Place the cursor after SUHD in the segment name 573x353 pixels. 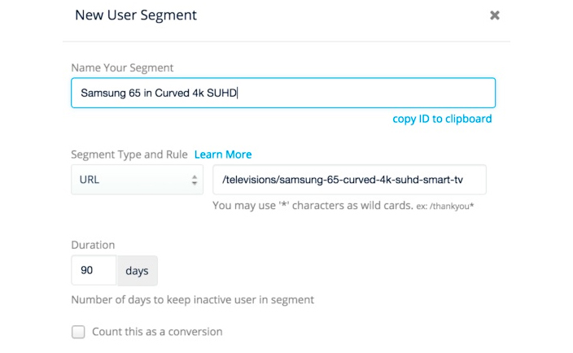236,93
